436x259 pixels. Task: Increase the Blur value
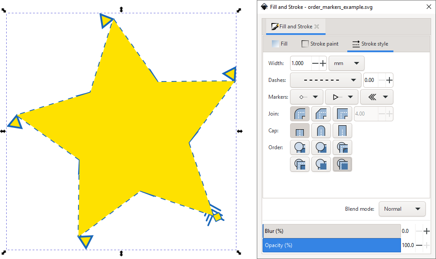(x=427, y=231)
